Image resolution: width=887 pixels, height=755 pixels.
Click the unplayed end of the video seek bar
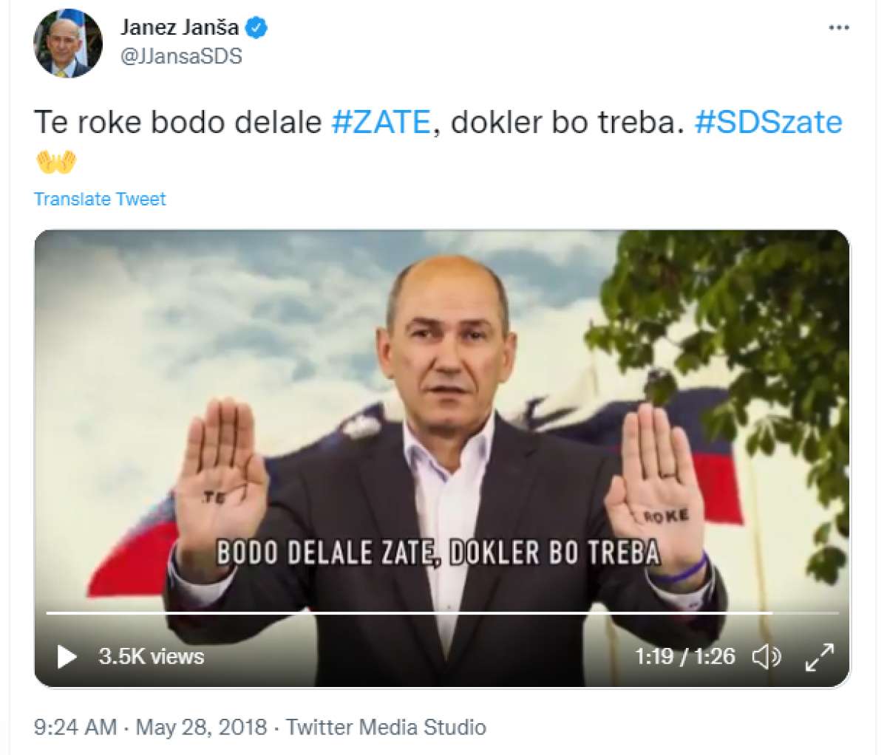[806, 612]
